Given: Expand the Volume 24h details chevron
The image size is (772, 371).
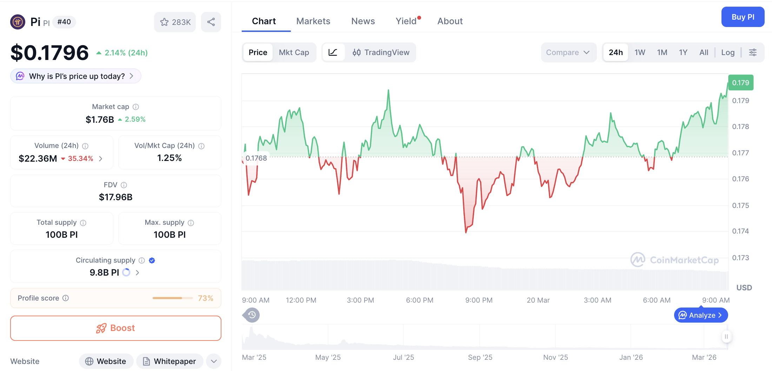Looking at the screenshot, I should coord(100,158).
